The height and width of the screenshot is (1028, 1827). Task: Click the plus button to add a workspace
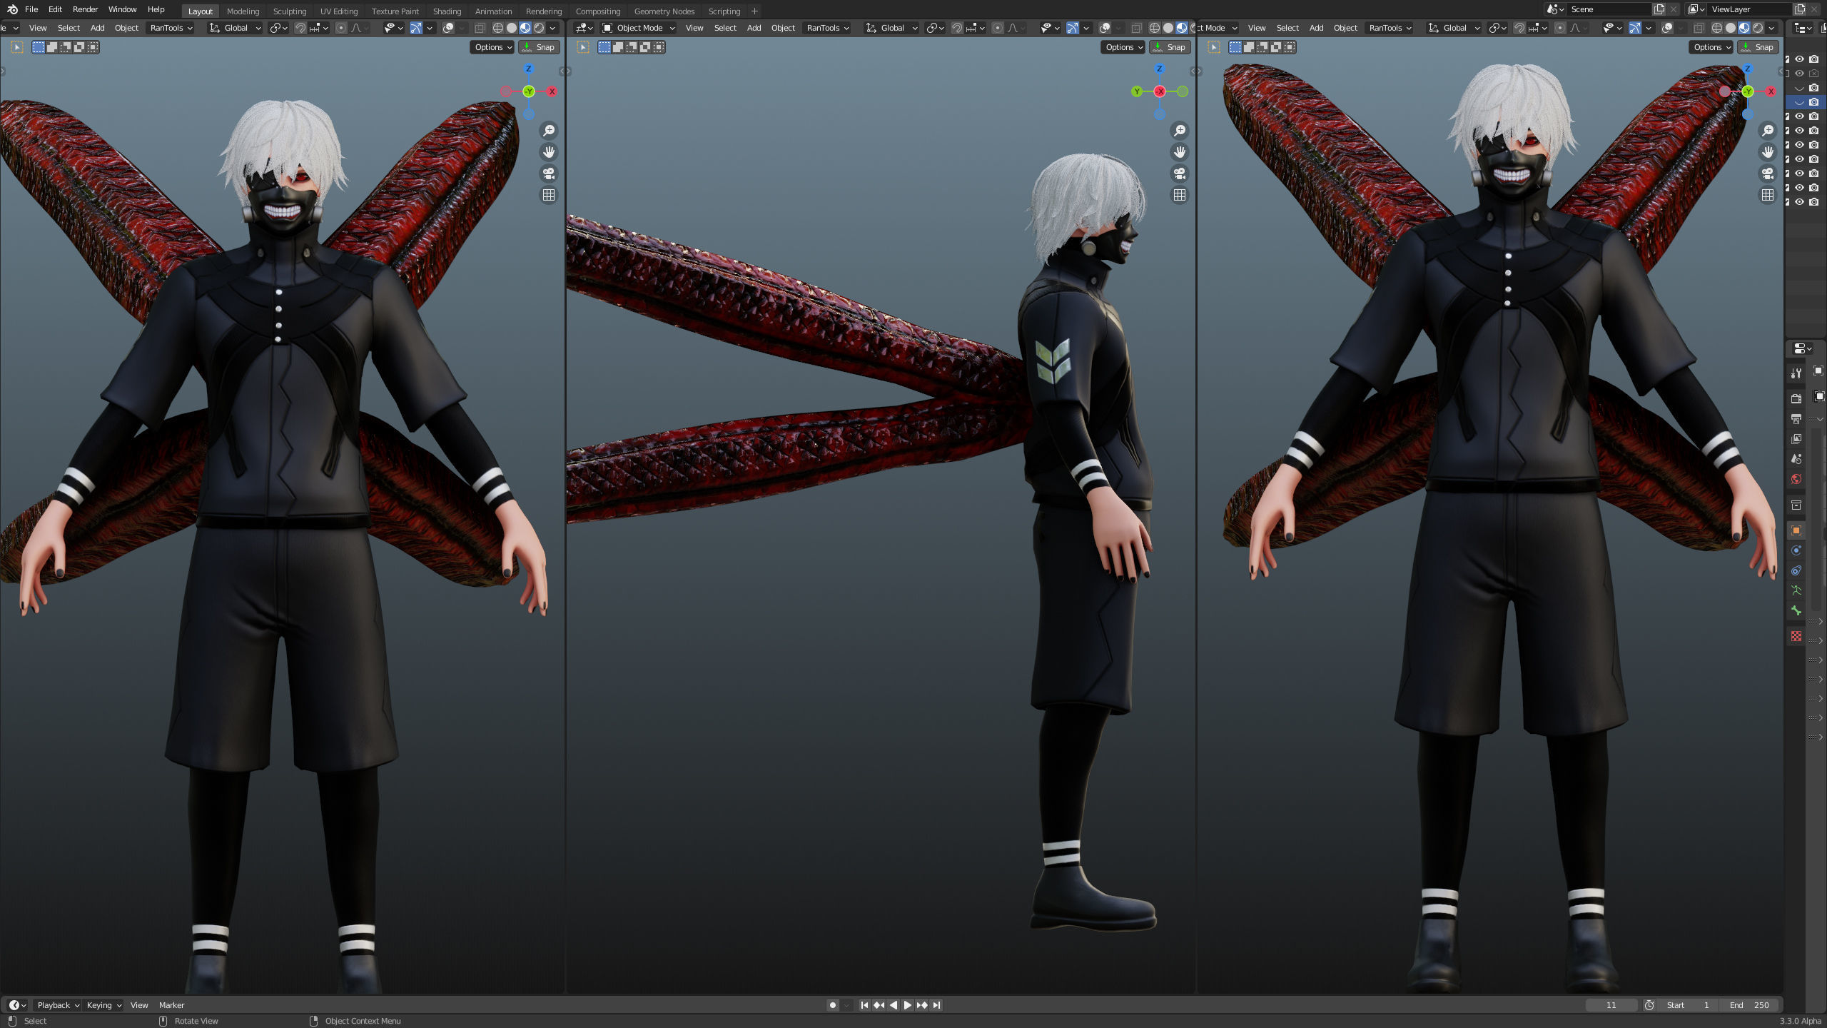[x=754, y=11]
